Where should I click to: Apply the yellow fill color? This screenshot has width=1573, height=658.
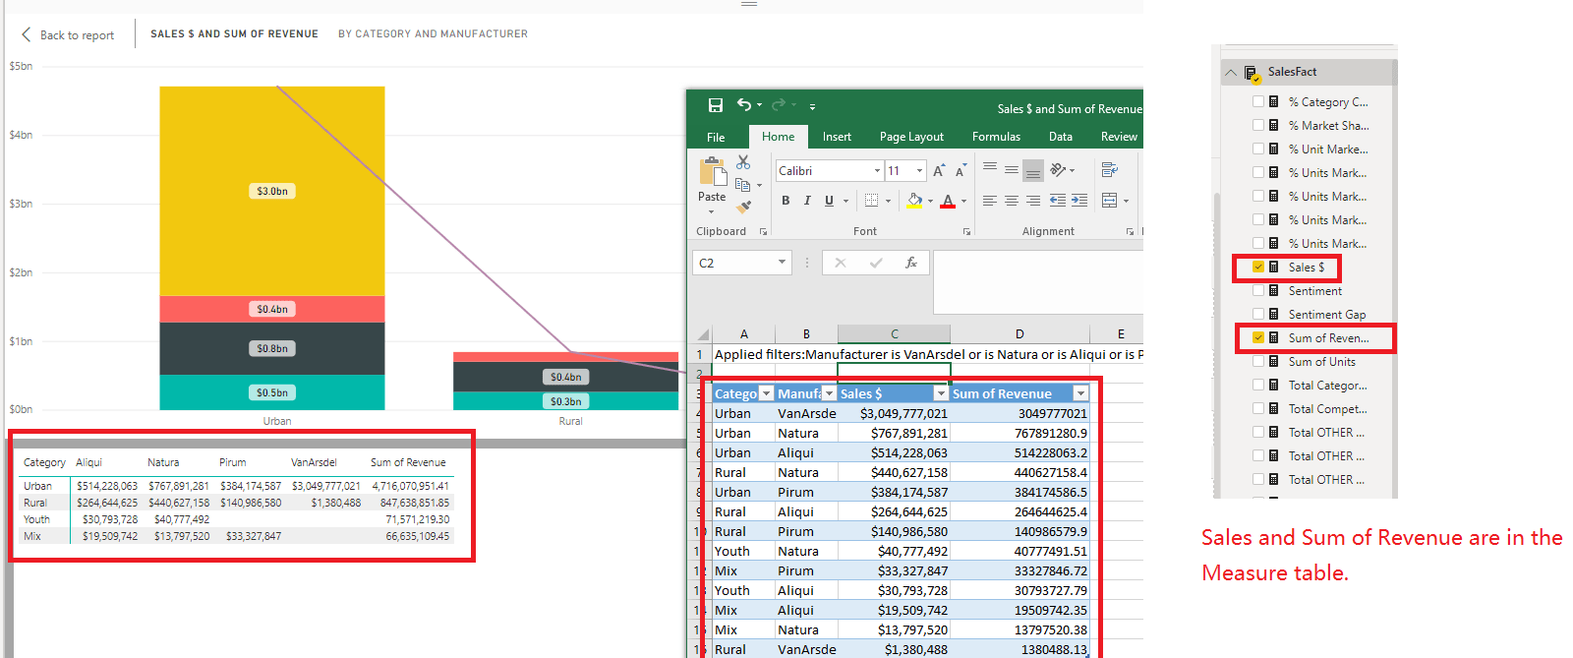(914, 201)
